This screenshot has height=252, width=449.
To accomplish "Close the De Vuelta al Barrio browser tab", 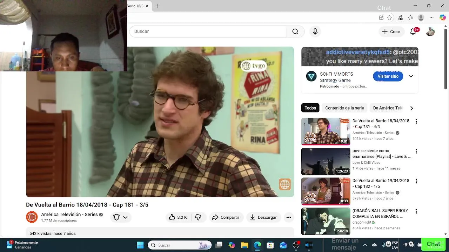I will [x=147, y=6].
